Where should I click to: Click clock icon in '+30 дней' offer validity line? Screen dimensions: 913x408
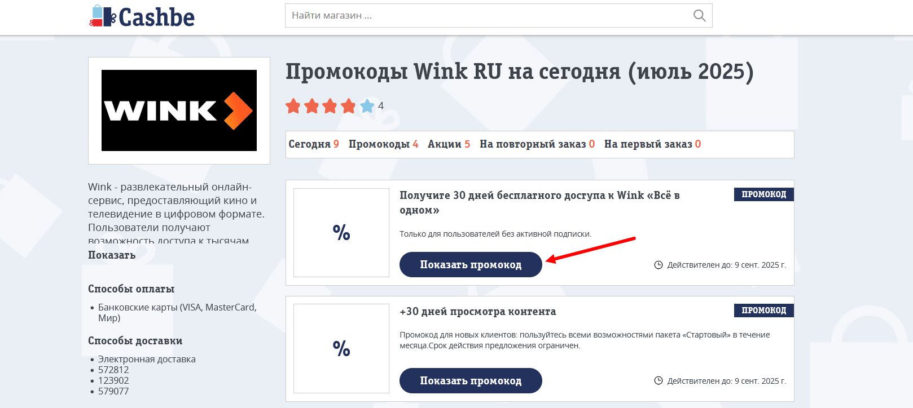click(x=659, y=381)
